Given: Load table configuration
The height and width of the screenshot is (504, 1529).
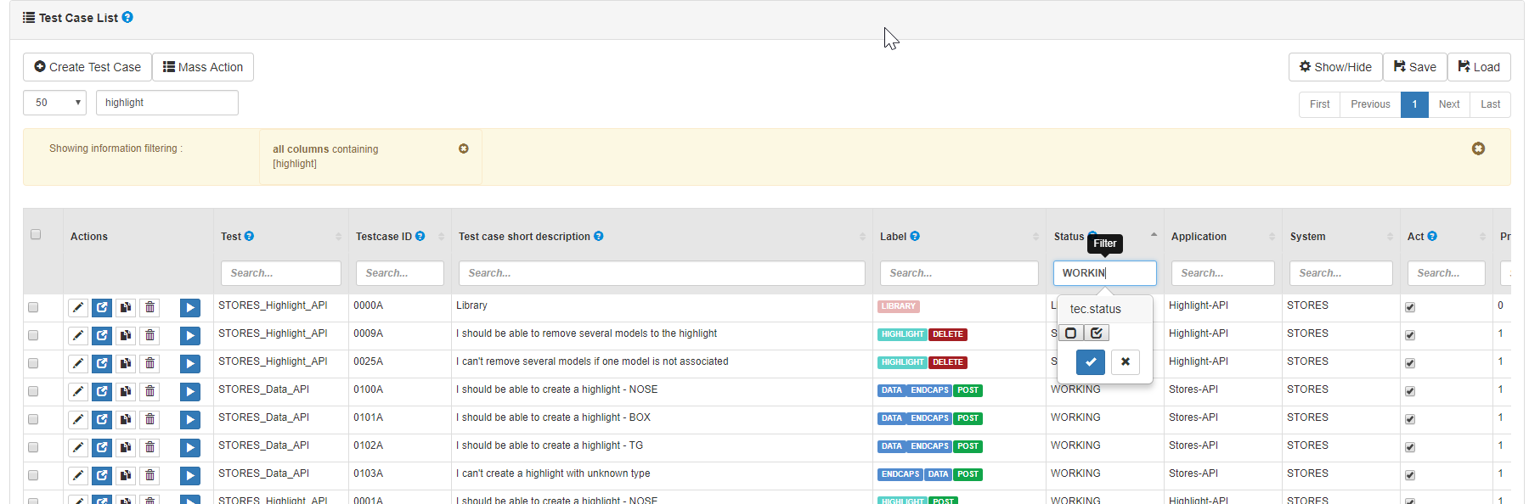Looking at the screenshot, I should 1479,67.
